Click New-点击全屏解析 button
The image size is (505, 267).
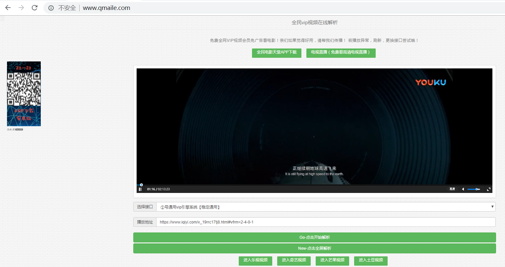[314, 248]
